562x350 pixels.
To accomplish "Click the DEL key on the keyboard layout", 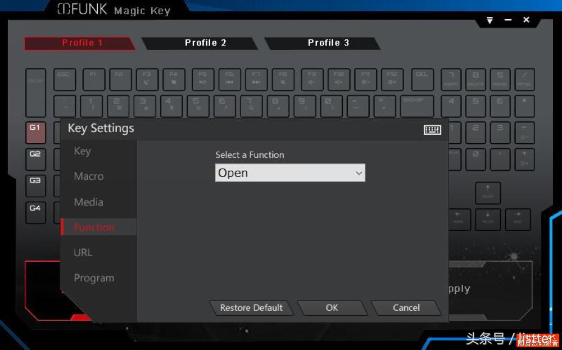I will coord(422,79).
